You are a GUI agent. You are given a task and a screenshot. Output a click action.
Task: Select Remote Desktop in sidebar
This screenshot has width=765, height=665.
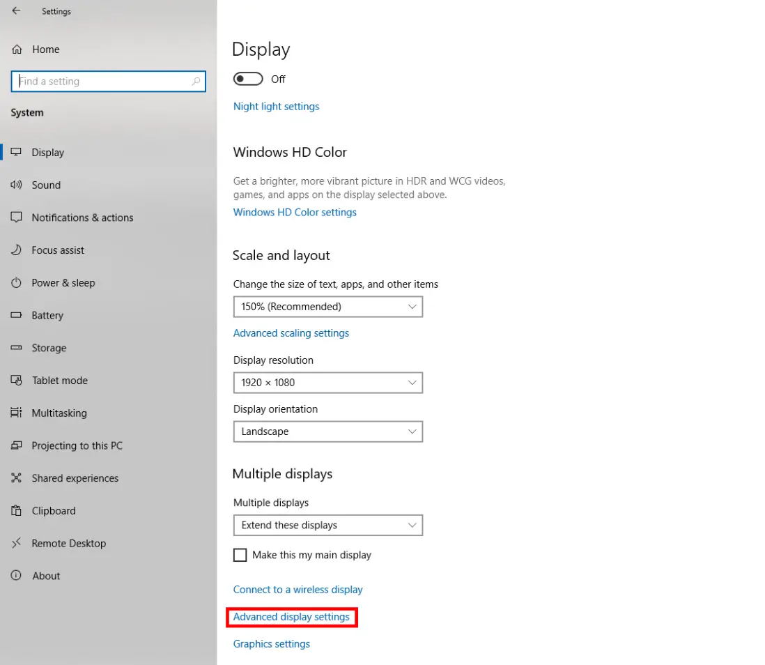[17, 543]
